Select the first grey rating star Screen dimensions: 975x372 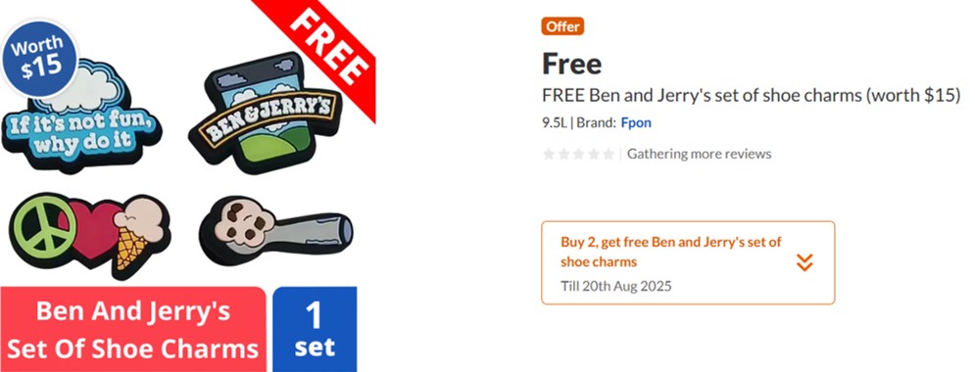pyautogui.click(x=549, y=154)
